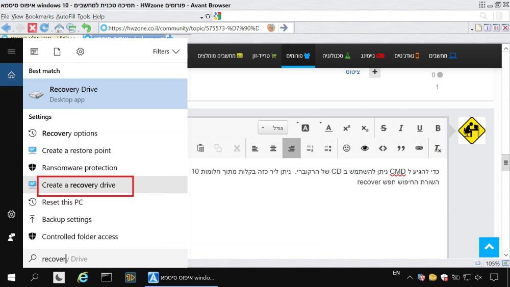510x287 pixels.
Task: Open the File menu
Action: click(x=5, y=17)
